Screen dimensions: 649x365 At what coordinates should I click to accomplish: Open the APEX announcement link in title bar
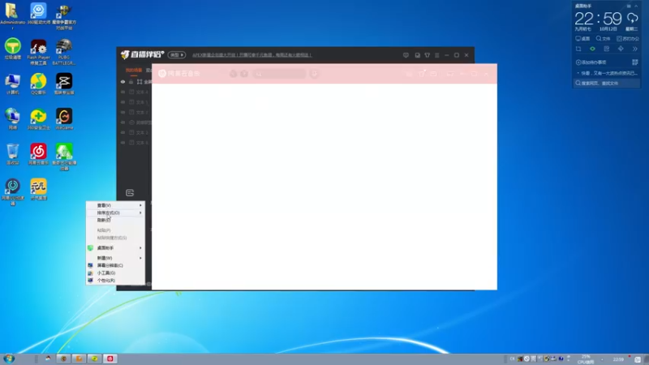click(x=251, y=55)
